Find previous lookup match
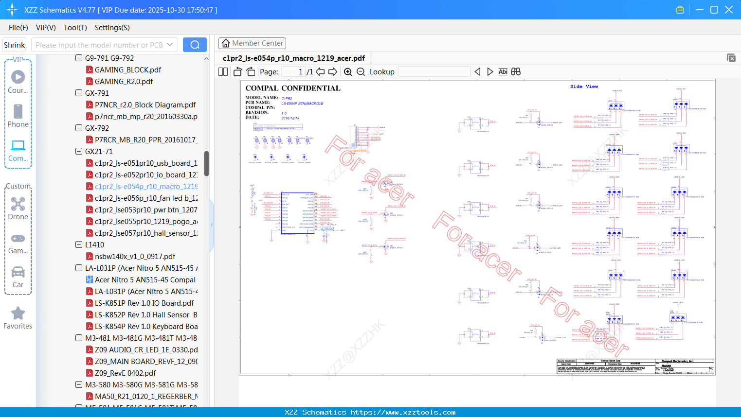Screen dimensions: 741x417 [477, 71]
